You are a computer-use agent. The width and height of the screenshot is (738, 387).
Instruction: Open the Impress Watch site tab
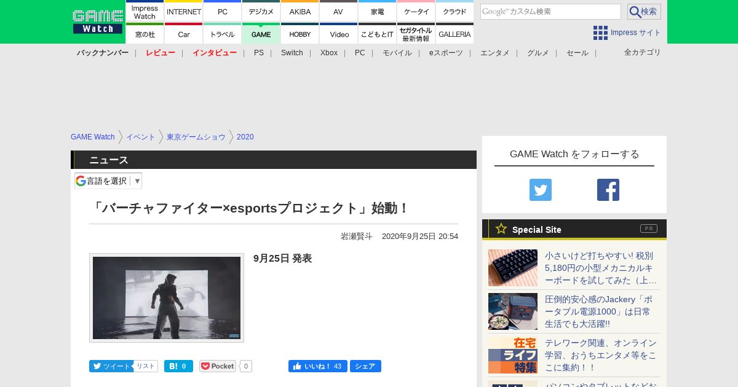click(x=145, y=11)
